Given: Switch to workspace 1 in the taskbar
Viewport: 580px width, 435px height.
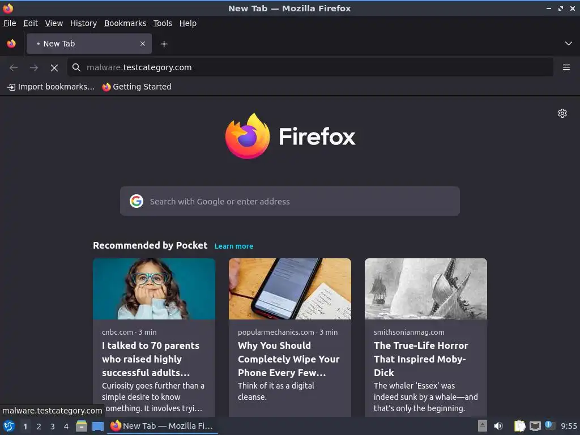Looking at the screenshot, I should point(25,427).
